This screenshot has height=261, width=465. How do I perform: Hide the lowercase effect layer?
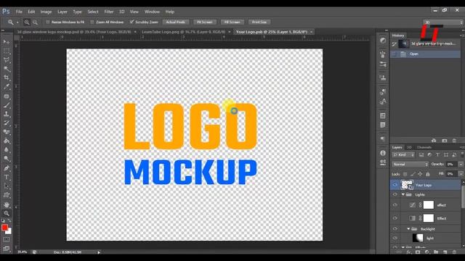[x=395, y=204]
